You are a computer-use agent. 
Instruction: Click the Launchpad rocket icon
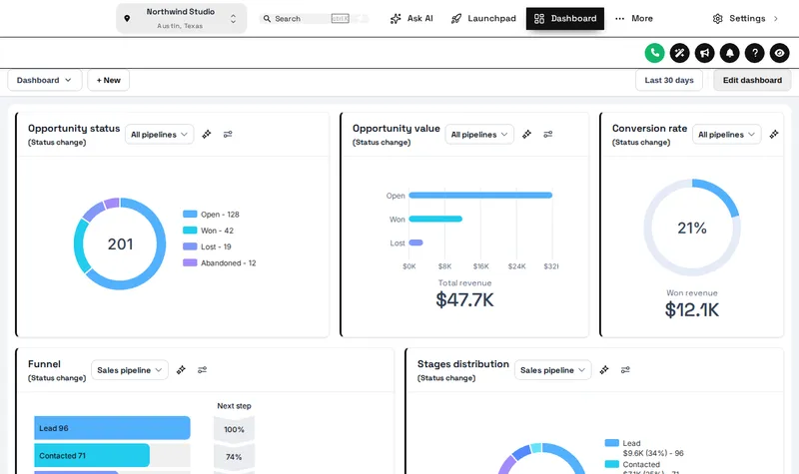click(456, 19)
